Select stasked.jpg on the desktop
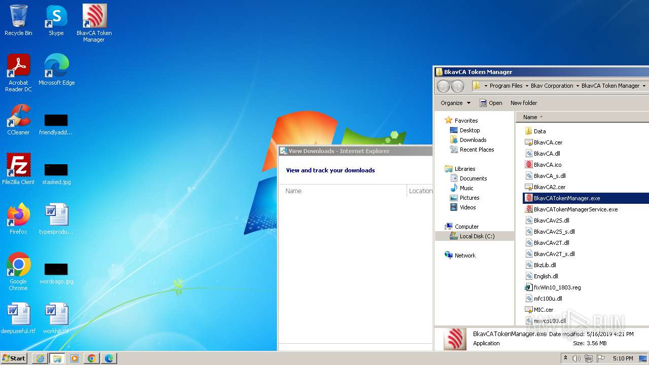Image resolution: width=649 pixels, height=365 pixels. [x=56, y=174]
